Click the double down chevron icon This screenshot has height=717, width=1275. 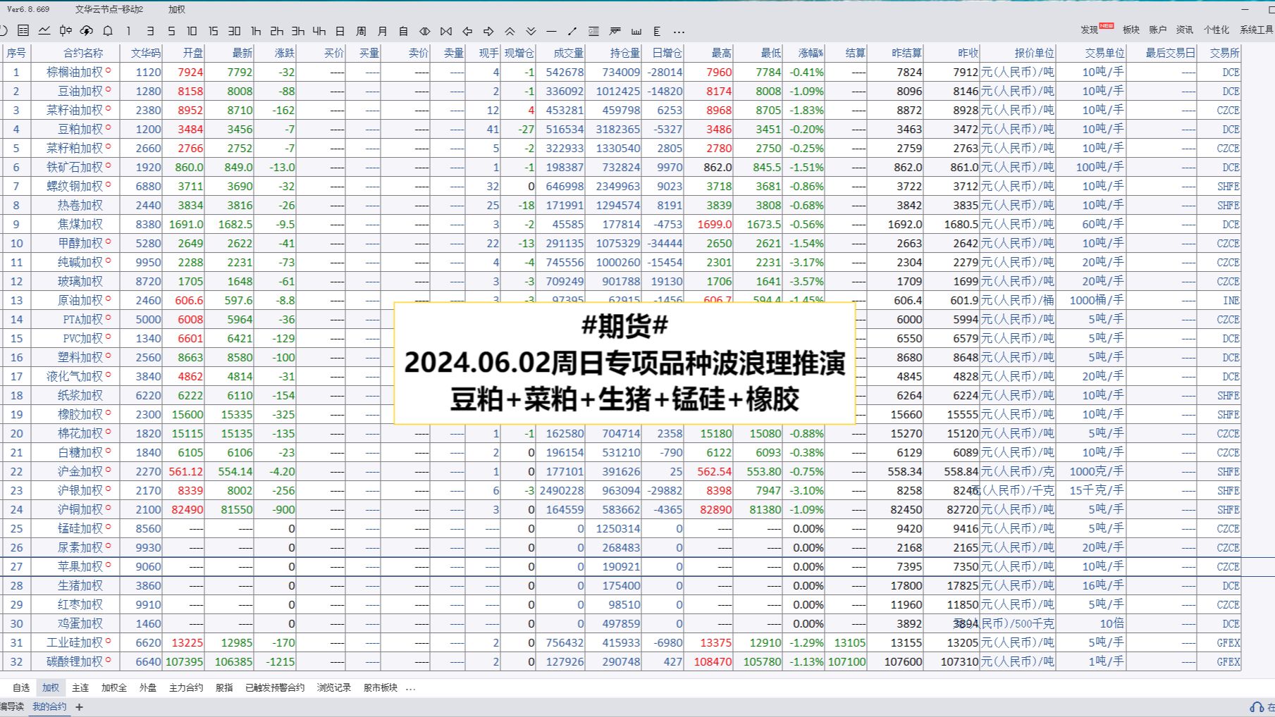[531, 31]
